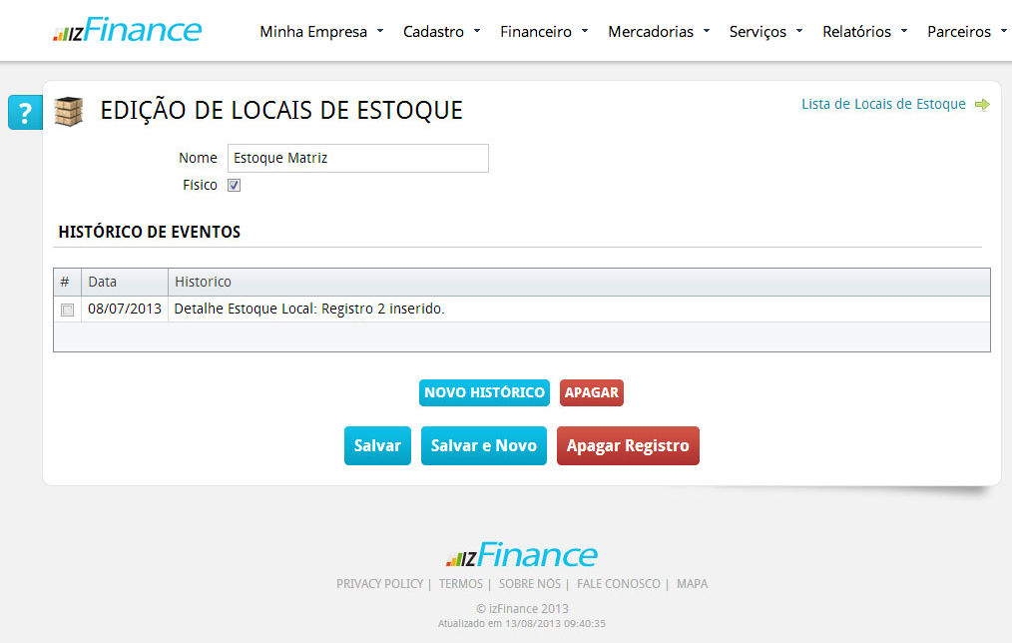1012x643 pixels.
Task: Click the Salvar button
Action: tap(377, 446)
